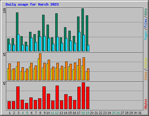The width and height of the screenshot is (149, 116).
Task: Click day 31 on the x-axis
Action: (140, 113)
